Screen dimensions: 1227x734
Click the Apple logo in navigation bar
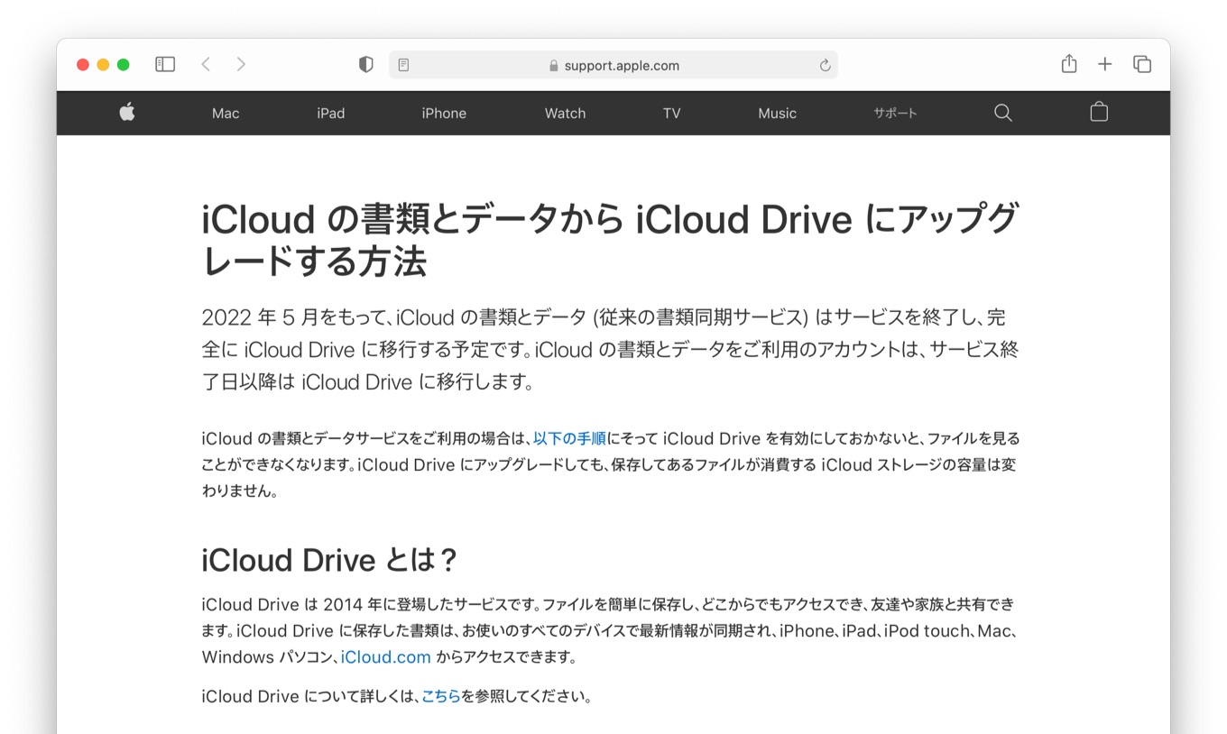coord(127,113)
